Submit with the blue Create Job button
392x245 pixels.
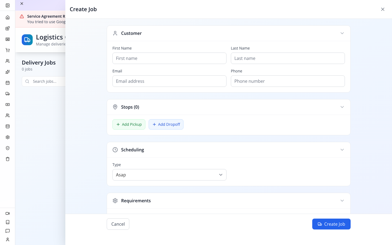(331, 224)
